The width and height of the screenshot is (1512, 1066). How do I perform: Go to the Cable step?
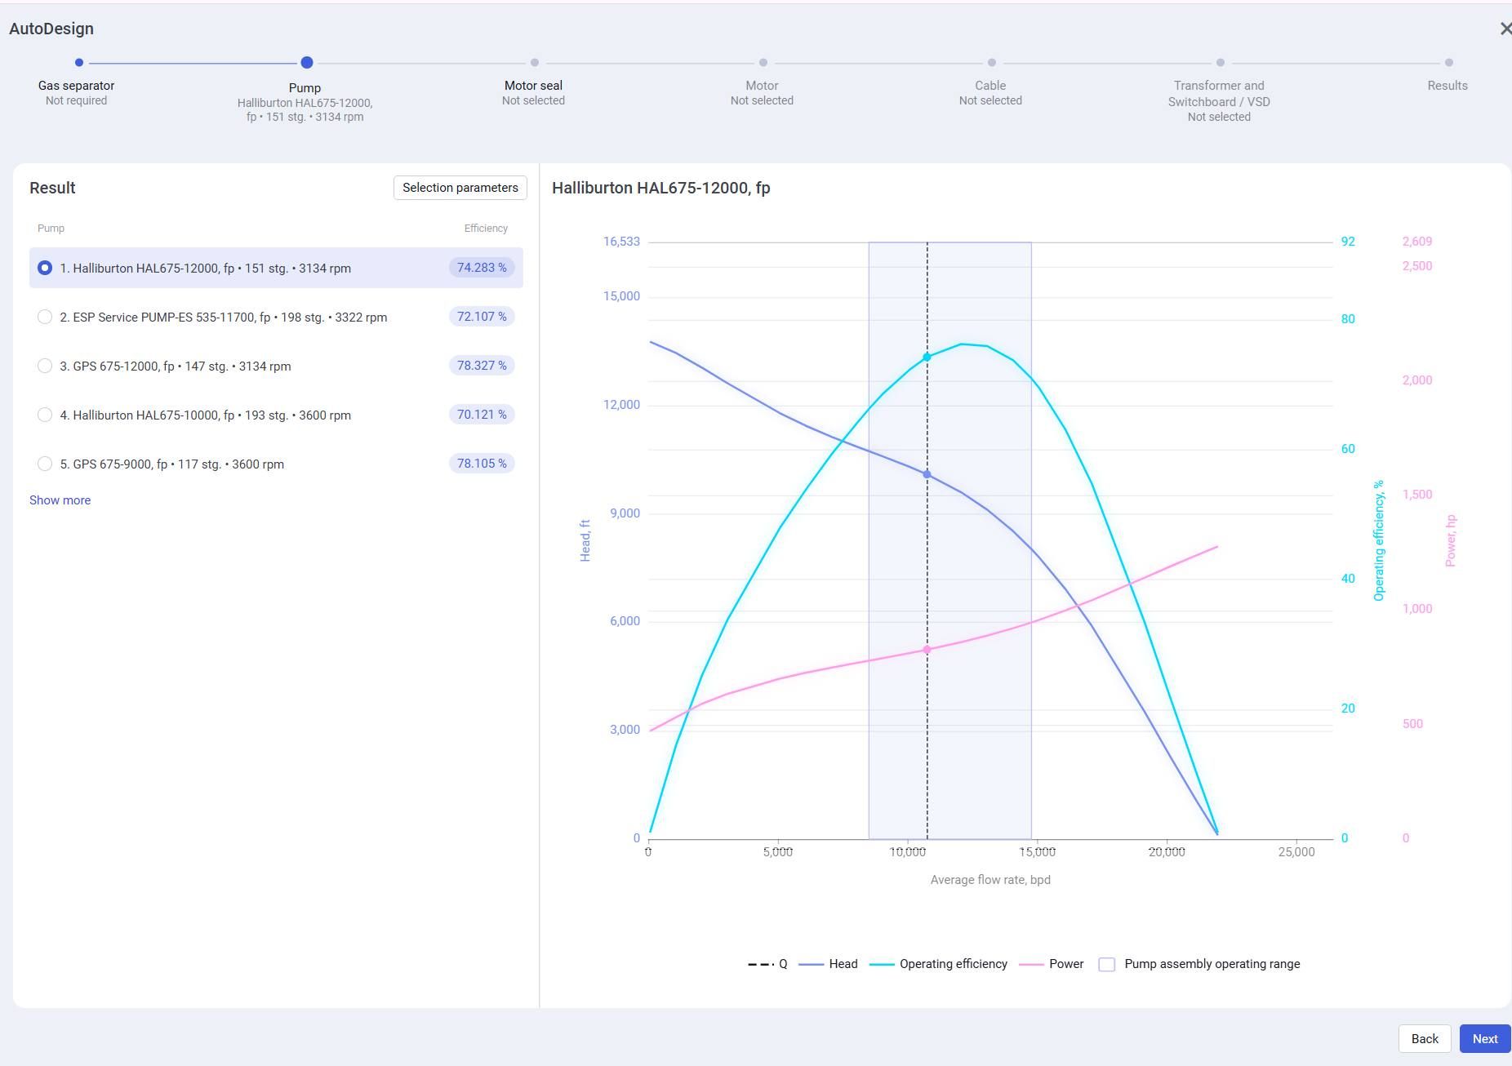(x=990, y=86)
